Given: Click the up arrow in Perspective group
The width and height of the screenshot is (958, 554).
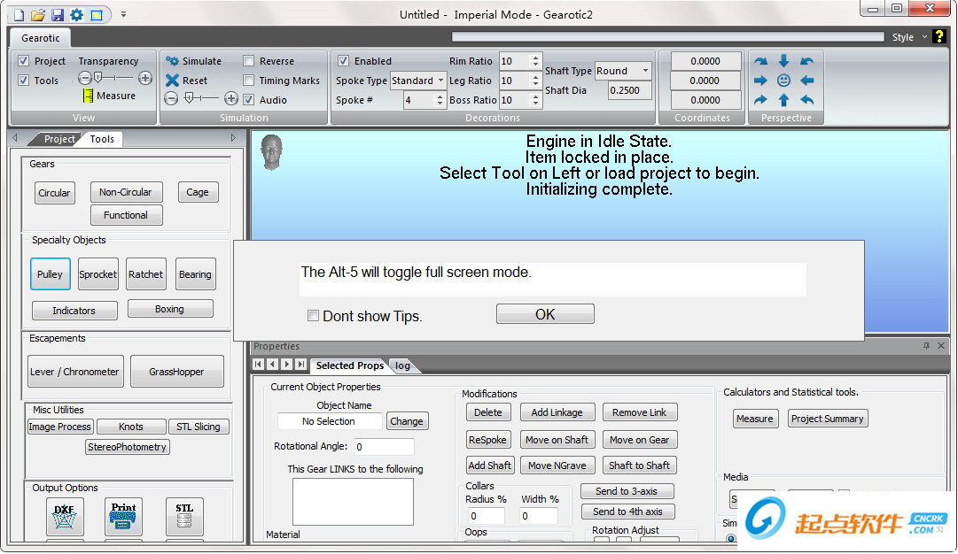Looking at the screenshot, I should click(x=784, y=99).
